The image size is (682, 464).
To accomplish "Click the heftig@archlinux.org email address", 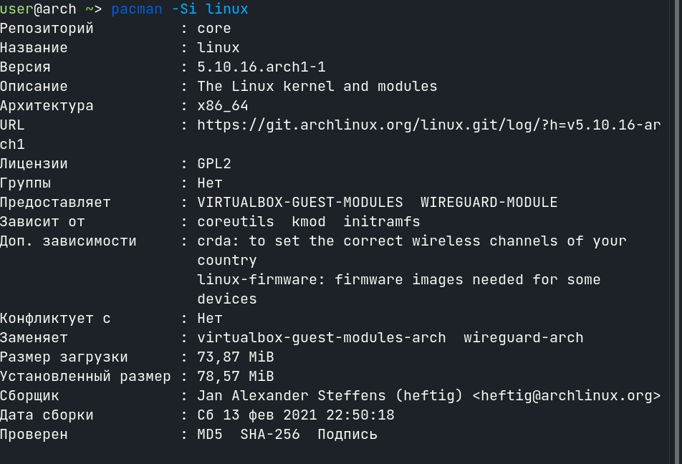I will 566,396.
